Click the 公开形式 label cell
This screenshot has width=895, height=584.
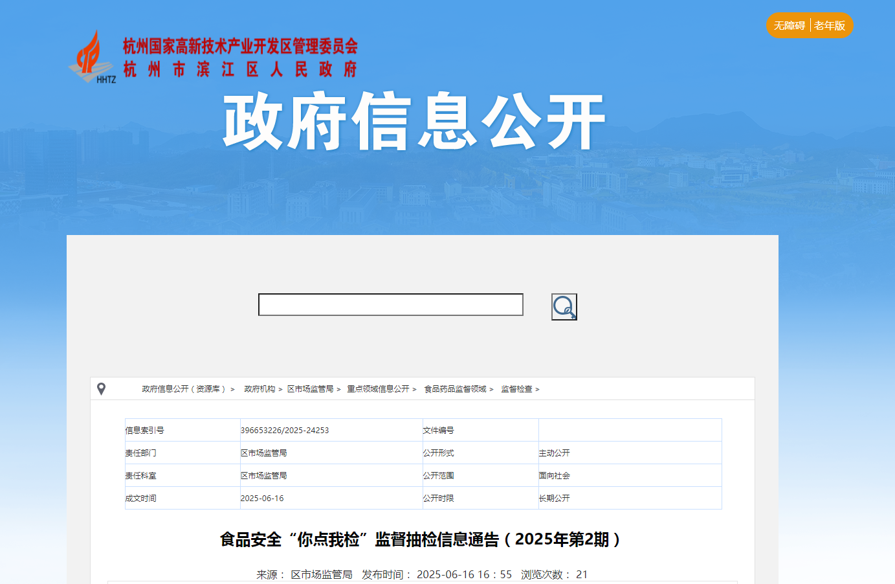click(x=480, y=453)
